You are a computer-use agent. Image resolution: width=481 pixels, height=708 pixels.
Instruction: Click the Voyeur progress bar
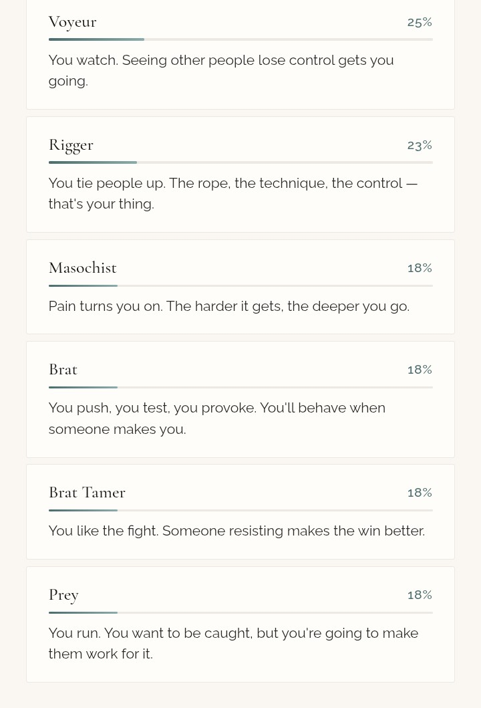click(x=240, y=39)
